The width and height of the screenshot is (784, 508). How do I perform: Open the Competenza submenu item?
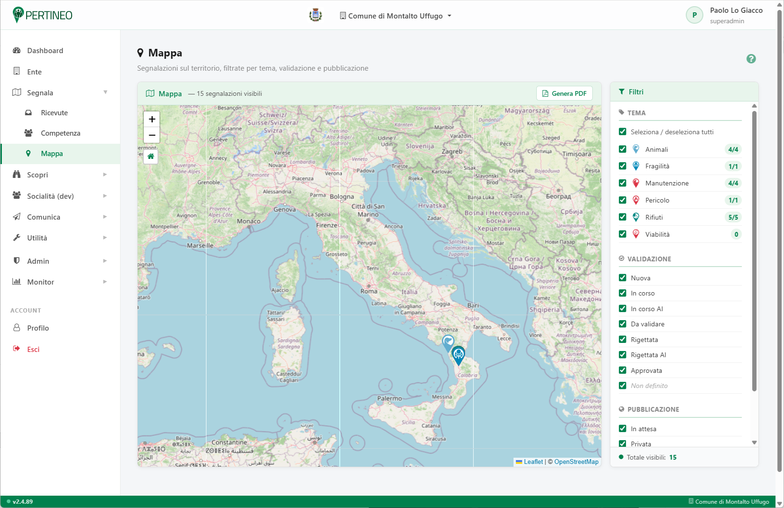(60, 133)
